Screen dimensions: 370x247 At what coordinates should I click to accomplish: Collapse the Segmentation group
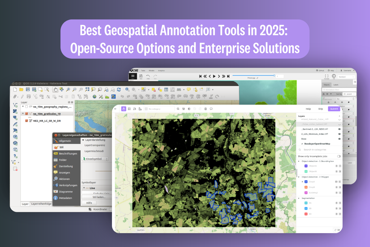tap(299, 198)
